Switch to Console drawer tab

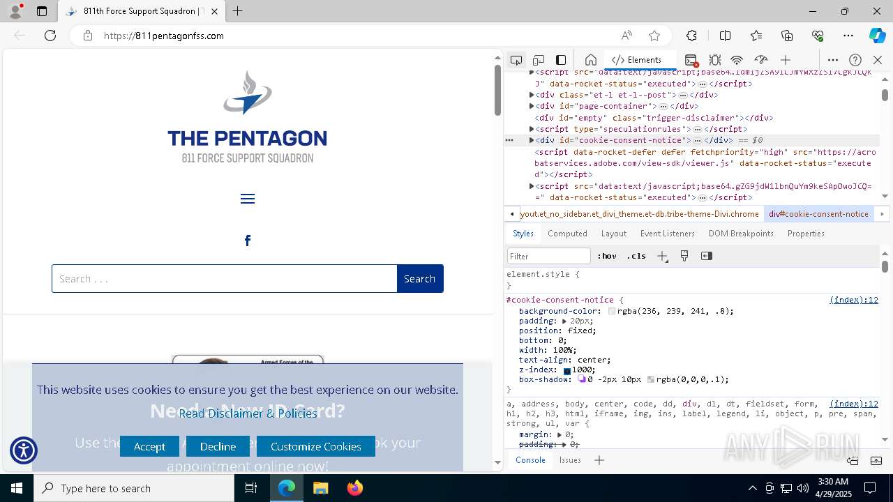(530, 460)
